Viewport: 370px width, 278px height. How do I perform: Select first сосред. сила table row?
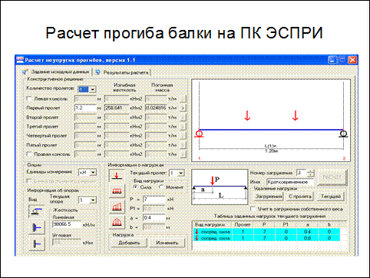tap(266, 232)
